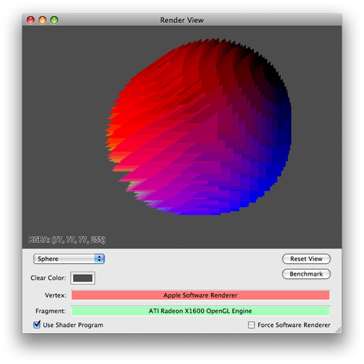This screenshot has height=364, width=364.
Task: Minimize window with yellow button
Action: point(42,20)
